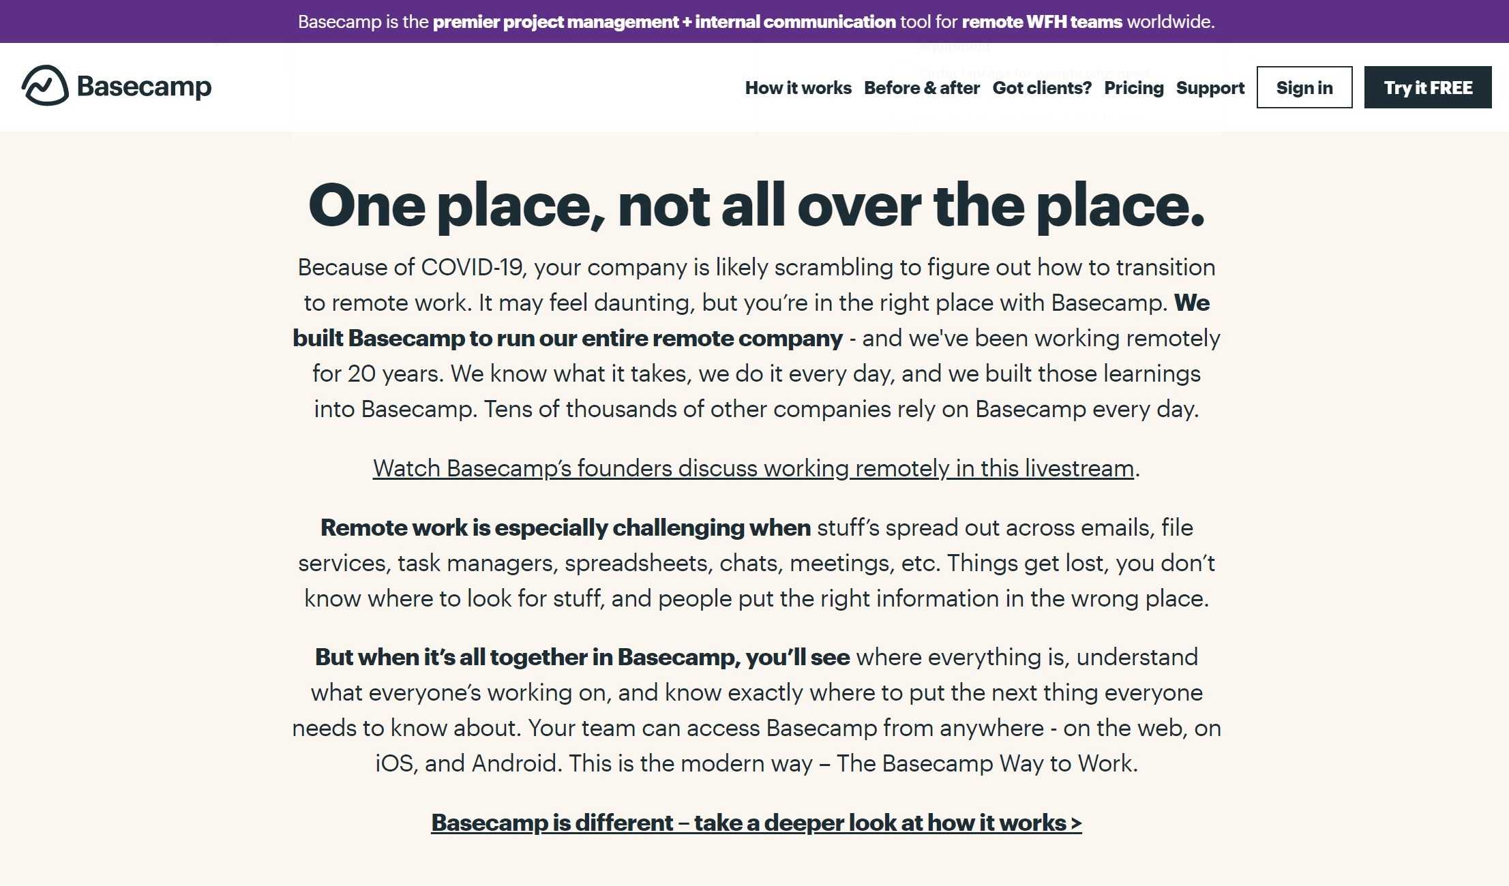The image size is (1509, 886).
Task: Click the Basecamp wordmark text in header
Action: pos(144,87)
